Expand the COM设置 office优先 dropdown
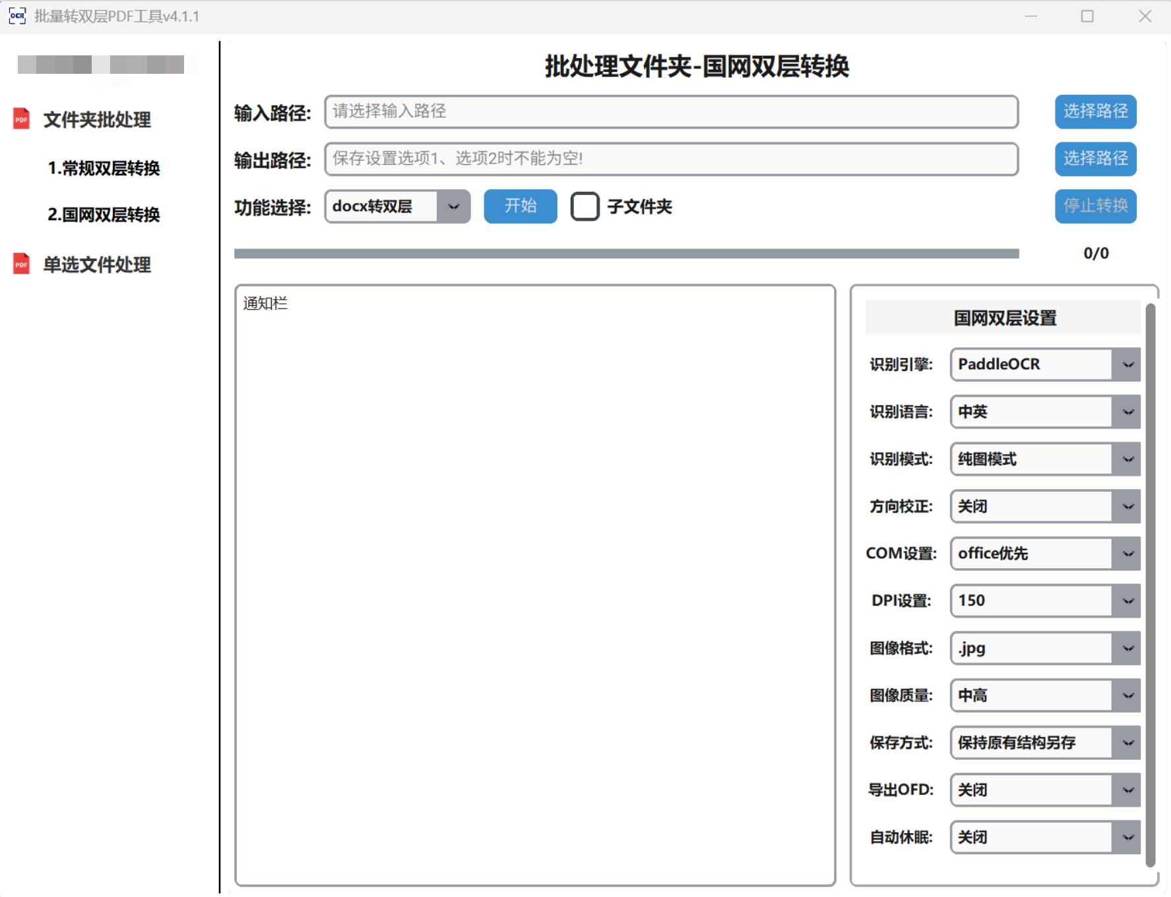The height and width of the screenshot is (897, 1171). click(x=1045, y=554)
